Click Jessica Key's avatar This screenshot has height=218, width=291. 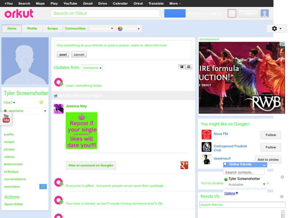tap(59, 109)
